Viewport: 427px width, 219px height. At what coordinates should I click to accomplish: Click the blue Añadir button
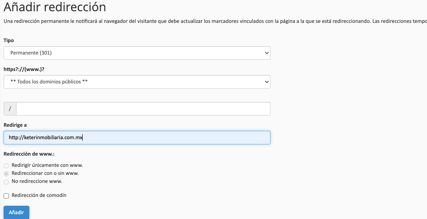(x=16, y=213)
